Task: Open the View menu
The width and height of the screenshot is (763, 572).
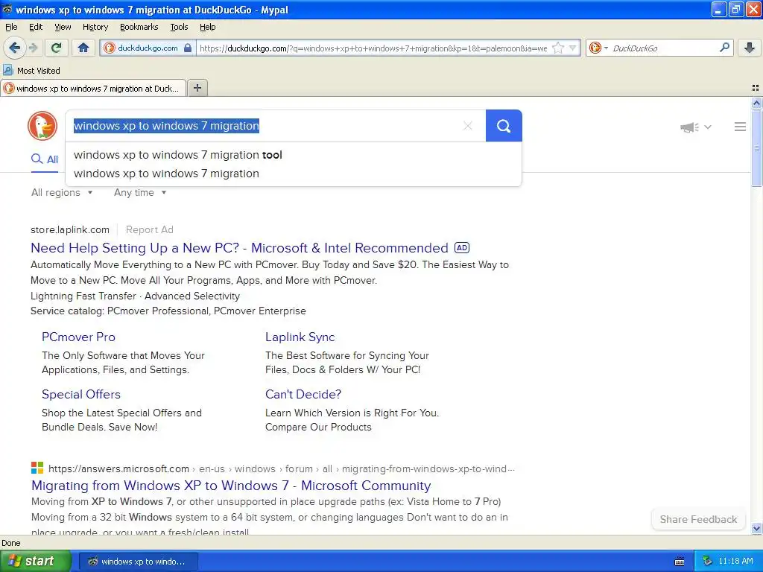Action: (63, 27)
